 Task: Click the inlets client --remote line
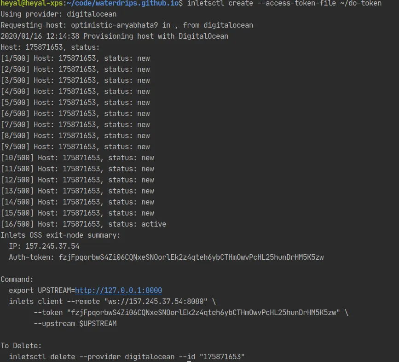coord(112,302)
